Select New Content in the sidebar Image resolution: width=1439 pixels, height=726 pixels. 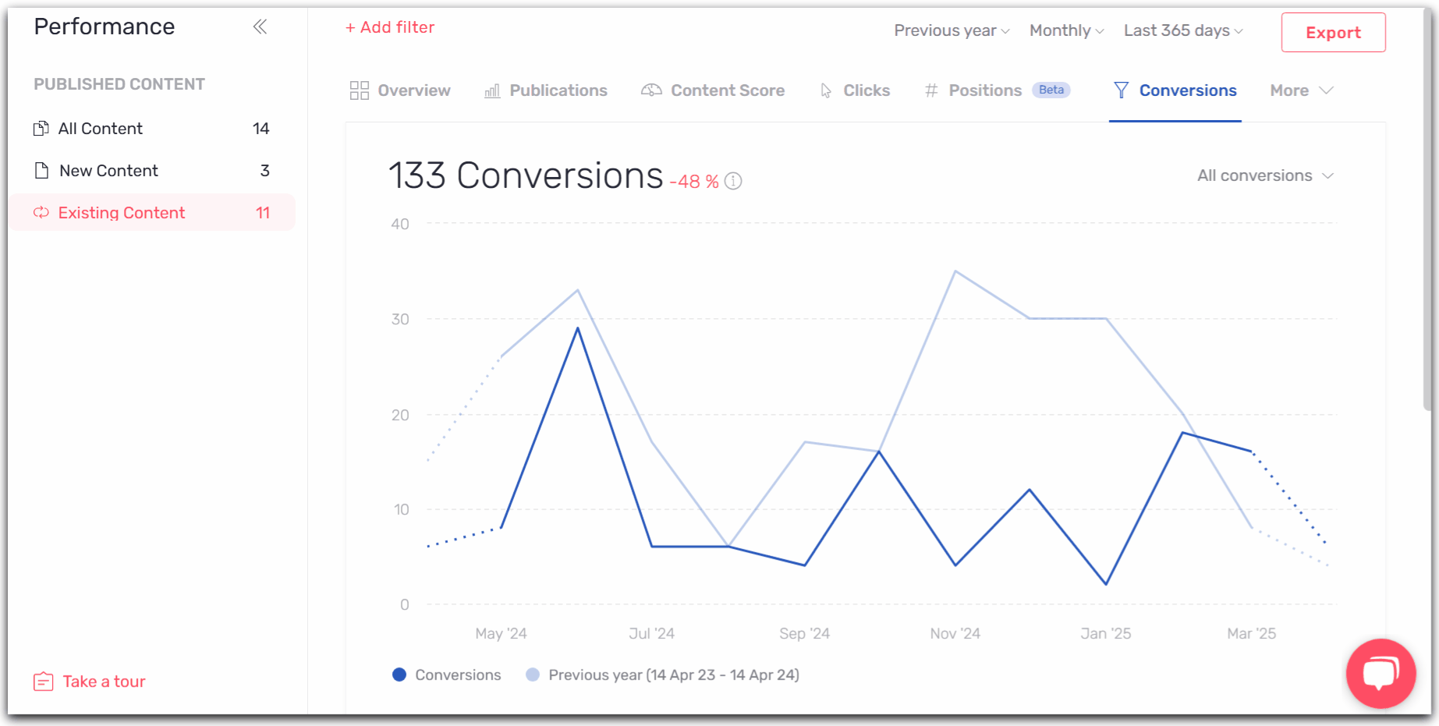[x=152, y=171]
